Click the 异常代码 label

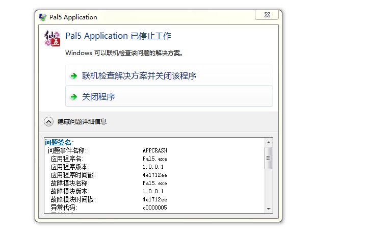64,207
